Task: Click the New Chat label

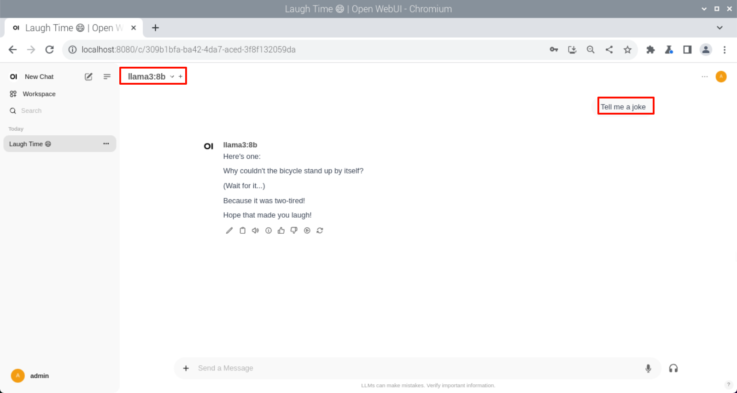Action: tap(39, 77)
